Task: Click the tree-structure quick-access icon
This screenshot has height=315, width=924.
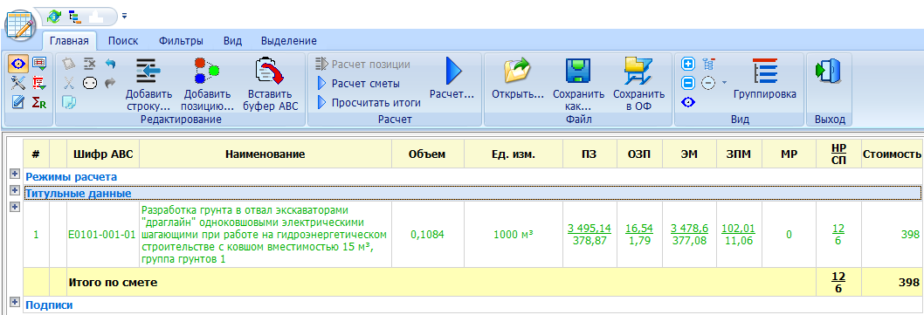Action: coord(75,16)
